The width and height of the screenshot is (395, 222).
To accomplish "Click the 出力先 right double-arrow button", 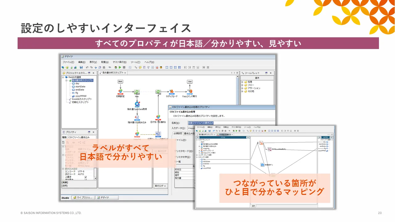I will pos(332,138).
